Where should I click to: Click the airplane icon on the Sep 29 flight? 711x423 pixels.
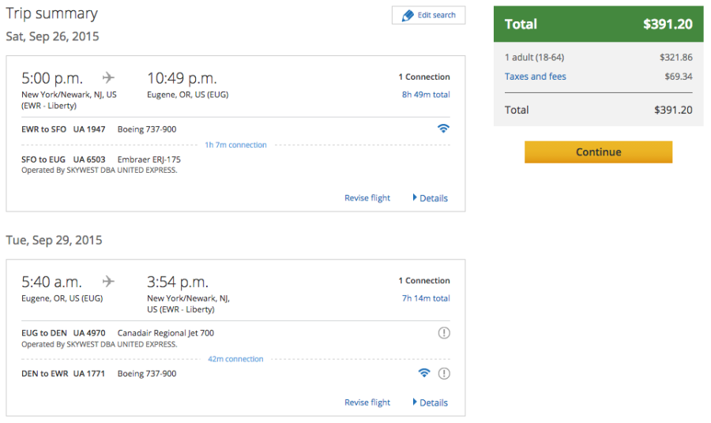pyautogui.click(x=108, y=281)
